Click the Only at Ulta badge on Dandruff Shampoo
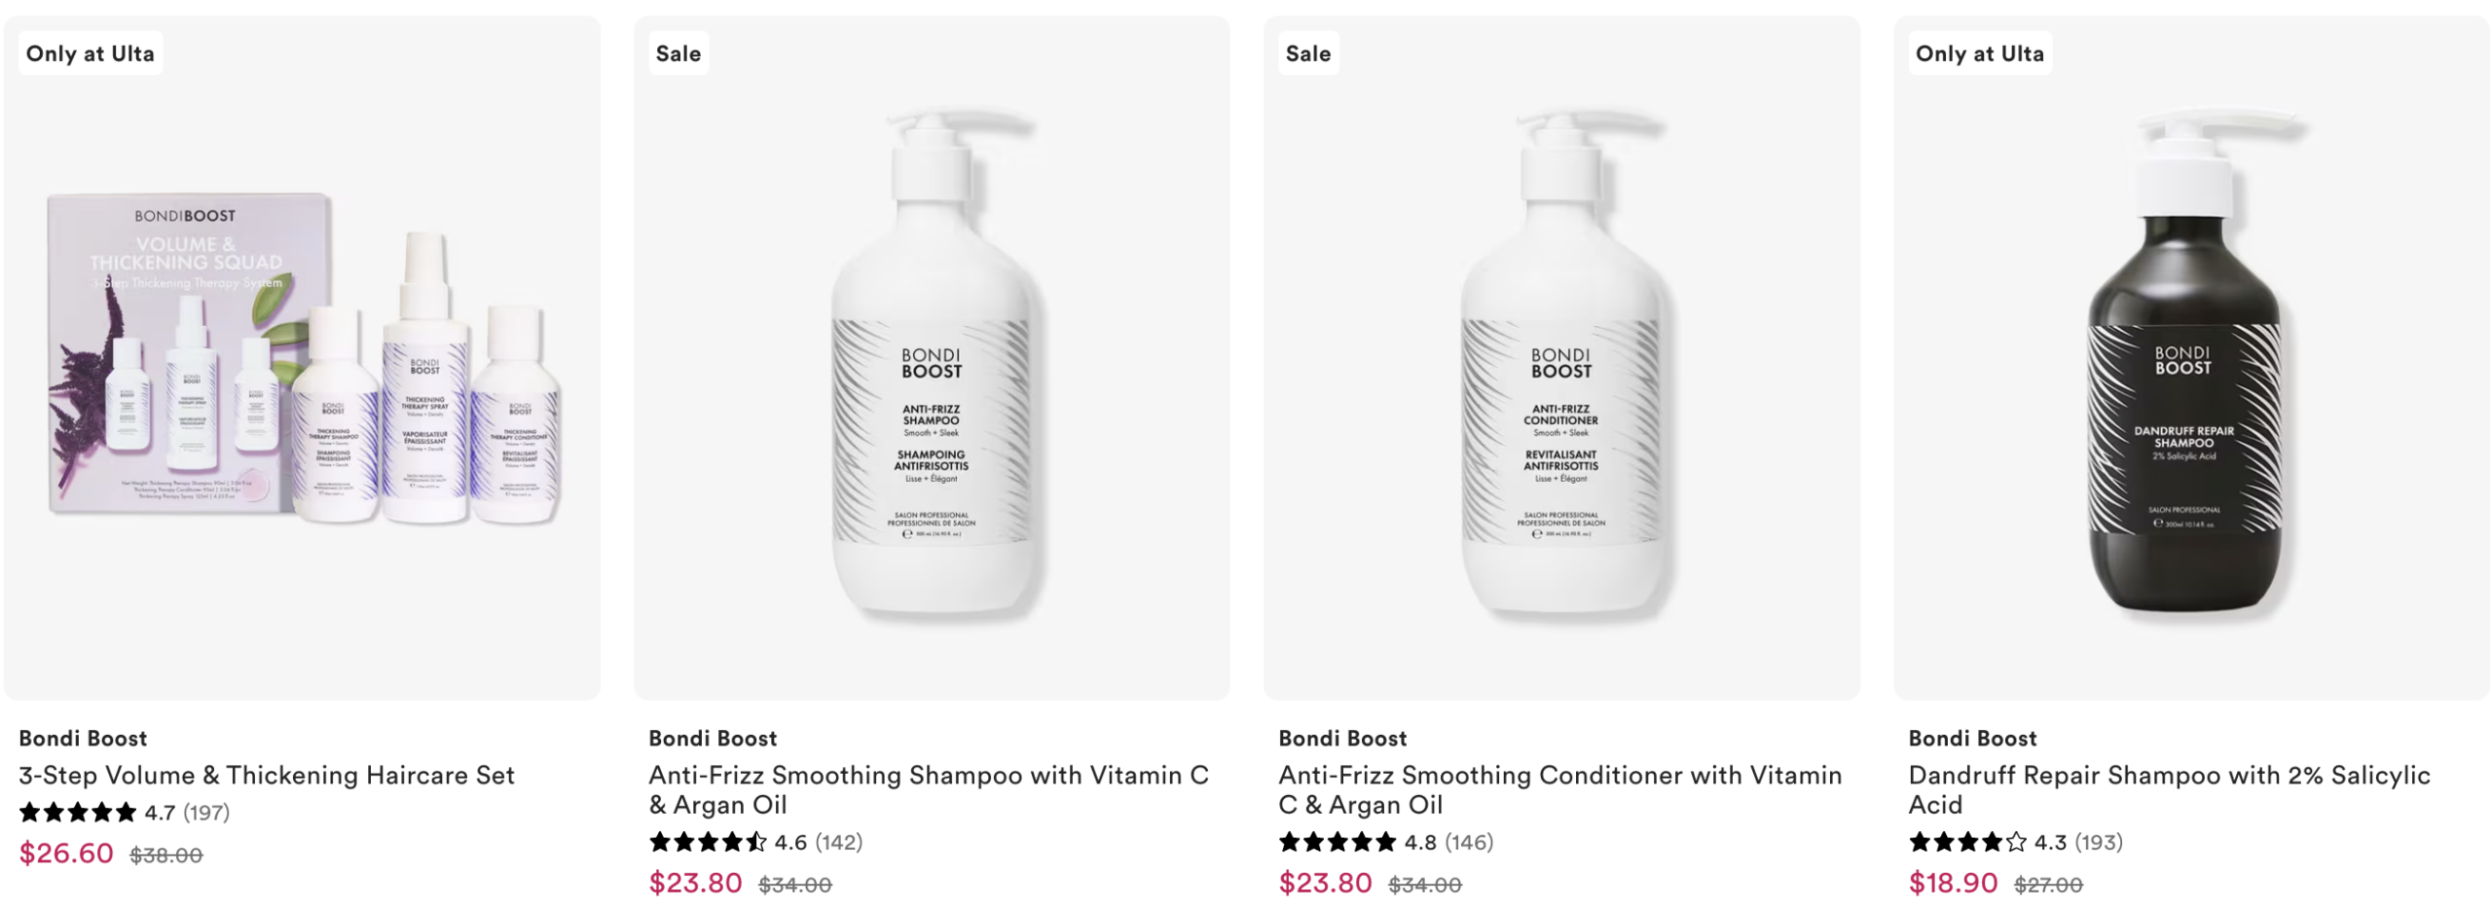 pos(1979,54)
